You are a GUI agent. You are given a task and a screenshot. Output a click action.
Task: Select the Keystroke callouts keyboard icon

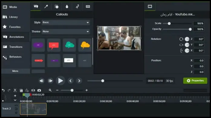pyautogui.click(x=88, y=6)
